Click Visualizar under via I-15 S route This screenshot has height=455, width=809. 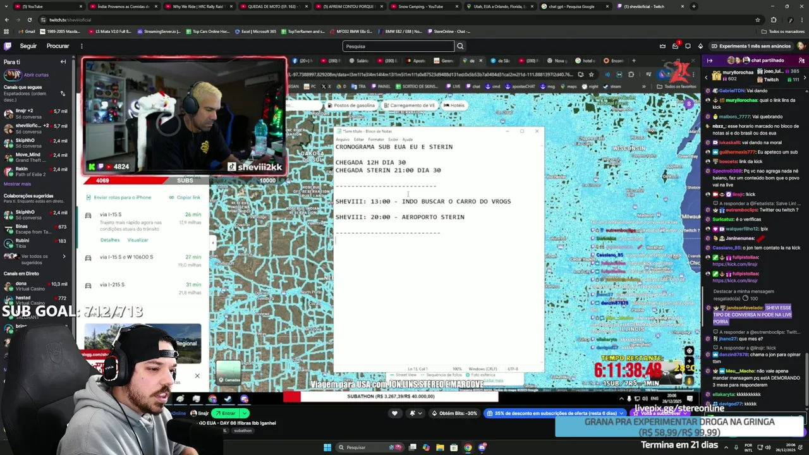pyautogui.click(x=138, y=240)
